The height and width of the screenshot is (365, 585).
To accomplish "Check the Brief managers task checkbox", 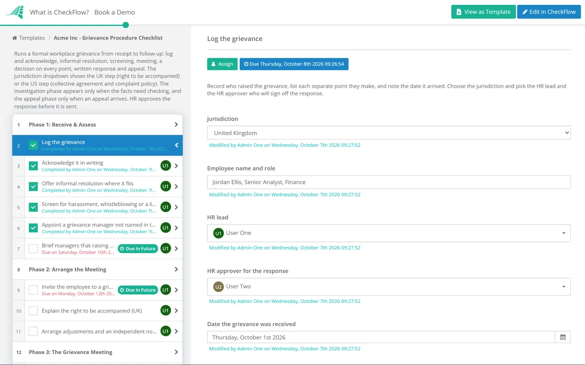I will click(x=33, y=249).
